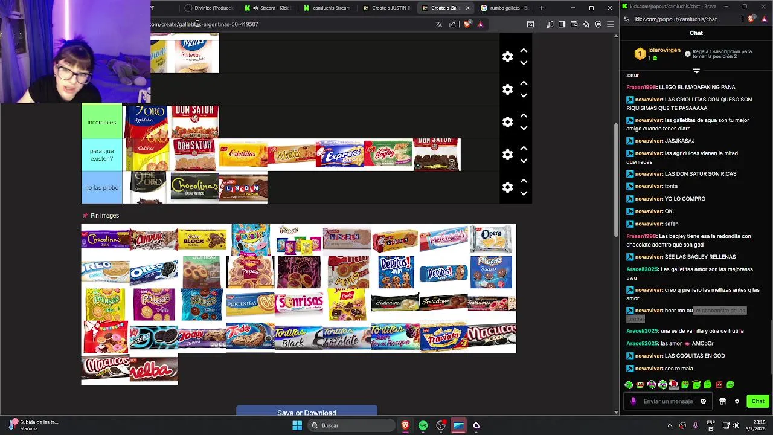Image resolution: width=773 pixels, height=435 pixels.
Task: Click the Brave Rewards triangle icon
Action: (x=480, y=24)
